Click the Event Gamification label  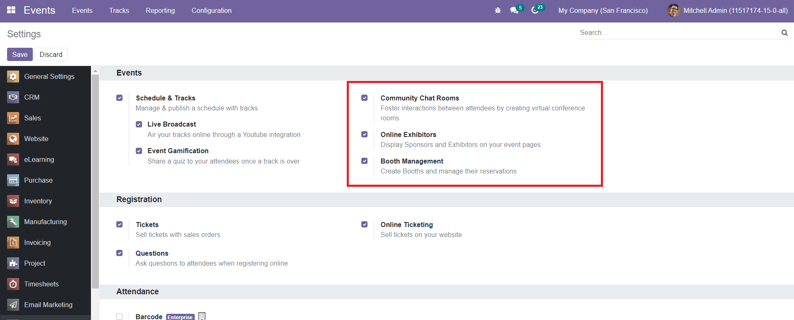coord(178,151)
